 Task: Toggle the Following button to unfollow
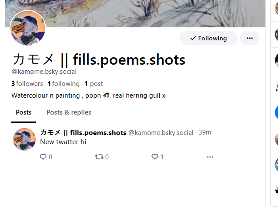pyautogui.click(x=208, y=38)
